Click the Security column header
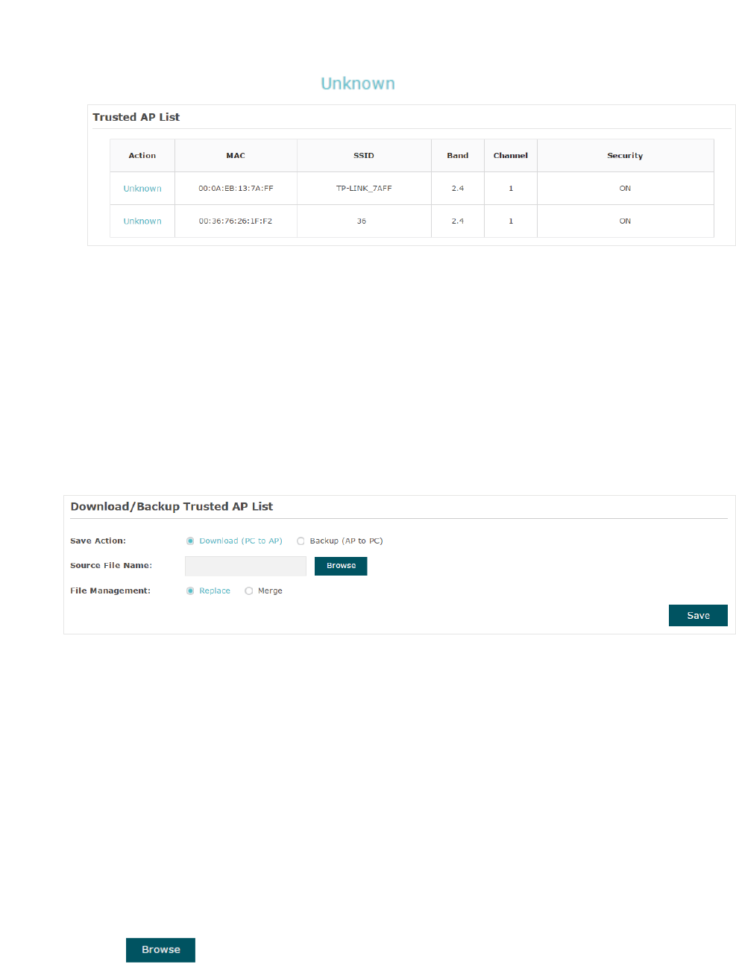The height and width of the screenshot is (964, 736). pyautogui.click(x=625, y=156)
